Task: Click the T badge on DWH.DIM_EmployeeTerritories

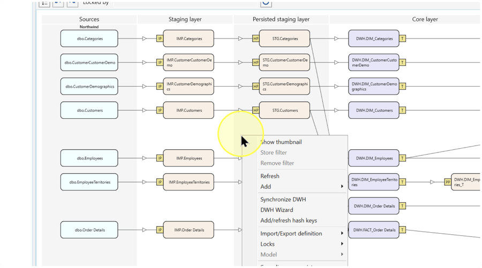Action: [x=402, y=182]
